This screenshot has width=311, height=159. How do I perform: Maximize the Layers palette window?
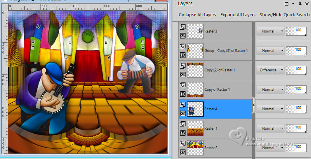[x=286, y=4]
